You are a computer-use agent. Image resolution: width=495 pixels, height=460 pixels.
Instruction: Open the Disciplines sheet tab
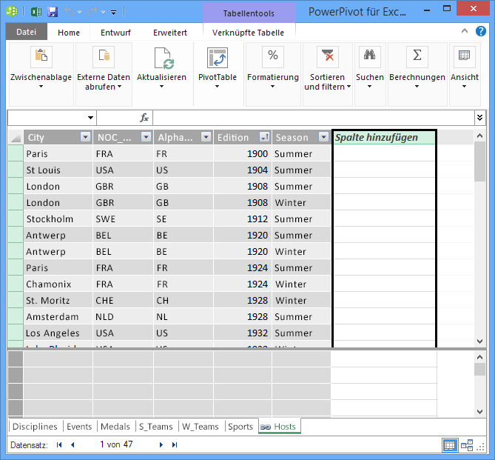(35, 427)
